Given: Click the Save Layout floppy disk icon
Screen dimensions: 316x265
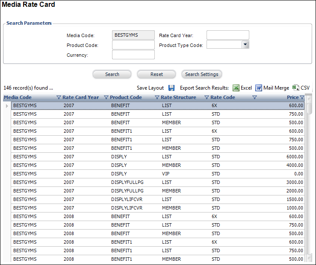Looking at the screenshot, I should click(x=171, y=88).
